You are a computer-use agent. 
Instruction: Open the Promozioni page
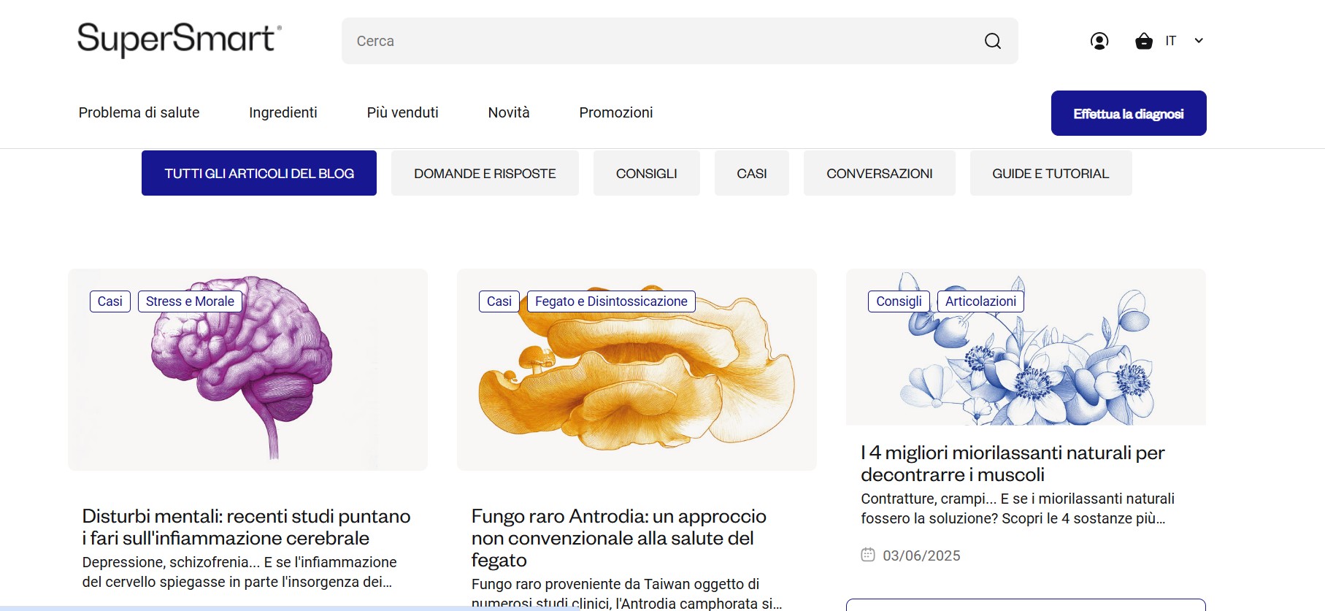pos(615,112)
